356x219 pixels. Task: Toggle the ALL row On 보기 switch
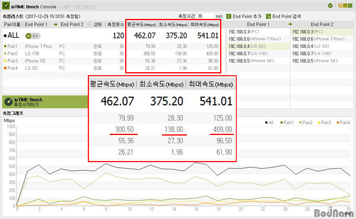[x=33, y=36]
